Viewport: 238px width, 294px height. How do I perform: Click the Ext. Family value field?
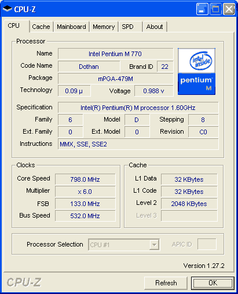70,132
